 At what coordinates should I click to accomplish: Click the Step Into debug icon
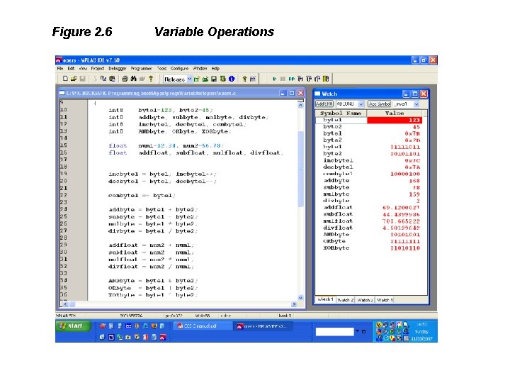[x=300, y=79]
